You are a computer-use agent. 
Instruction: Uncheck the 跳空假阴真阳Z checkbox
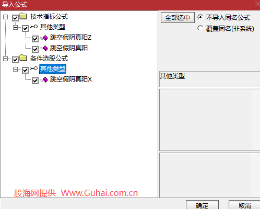tap(35, 39)
